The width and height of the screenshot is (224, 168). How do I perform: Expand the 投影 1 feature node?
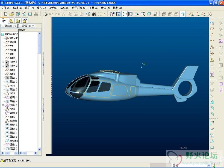pyautogui.click(x=3, y=105)
